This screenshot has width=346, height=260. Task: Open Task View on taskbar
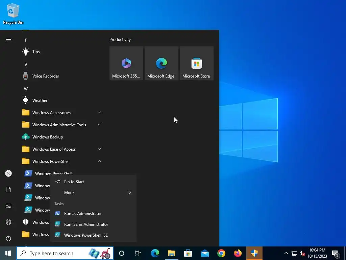[x=138, y=253]
